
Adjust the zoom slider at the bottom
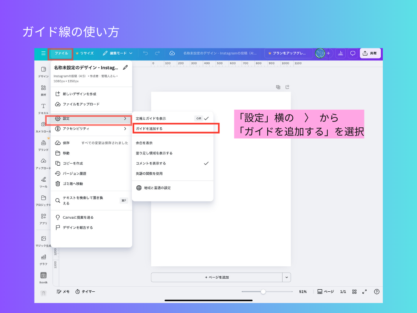[264, 292]
